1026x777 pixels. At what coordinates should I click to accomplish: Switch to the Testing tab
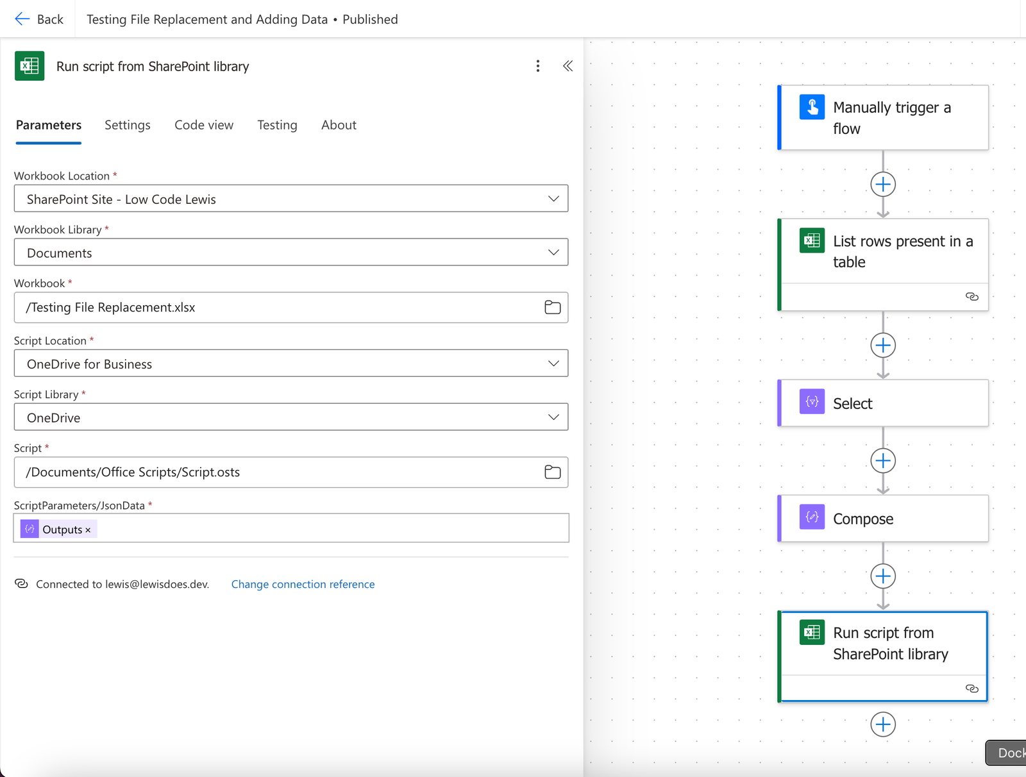point(277,125)
